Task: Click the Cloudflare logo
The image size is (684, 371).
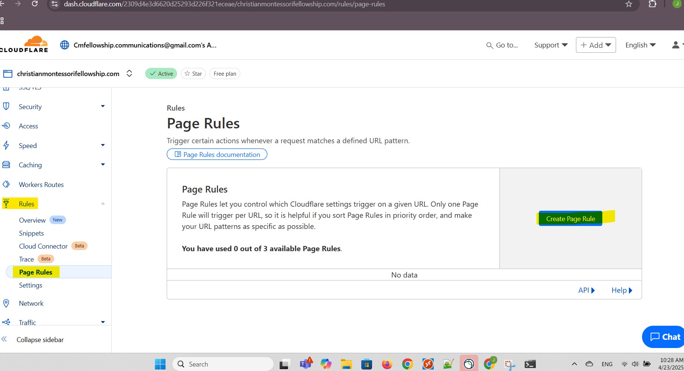Action: (x=24, y=44)
